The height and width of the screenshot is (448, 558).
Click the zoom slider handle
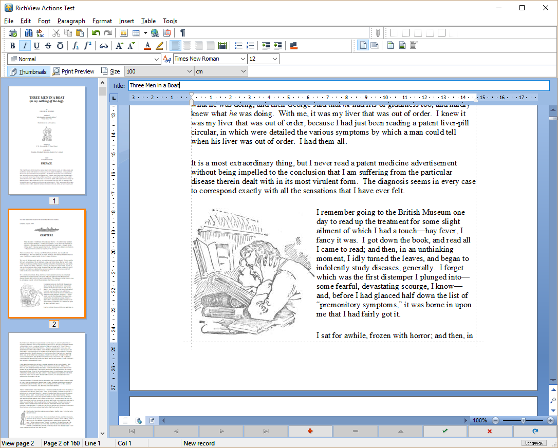click(x=523, y=421)
